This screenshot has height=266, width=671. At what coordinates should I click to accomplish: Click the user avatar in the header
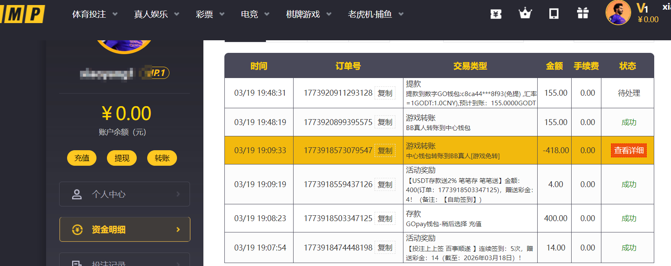[618, 13]
